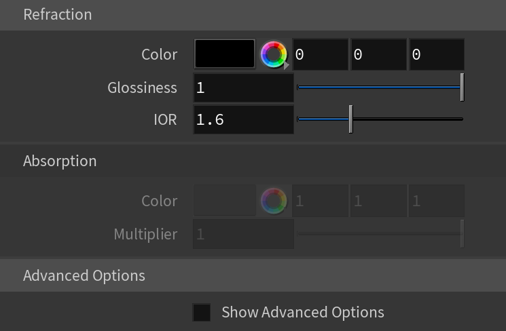Viewport: 506px width, 331px height.
Task: Enable the Show Advanced Options checkbox
Action: [x=201, y=312]
